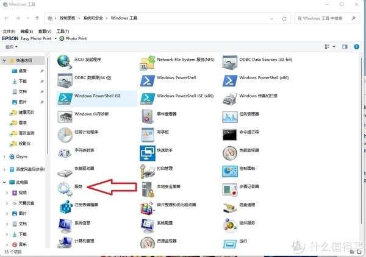Expand the Qsync tree node
366x257 pixels.
tap(4, 157)
